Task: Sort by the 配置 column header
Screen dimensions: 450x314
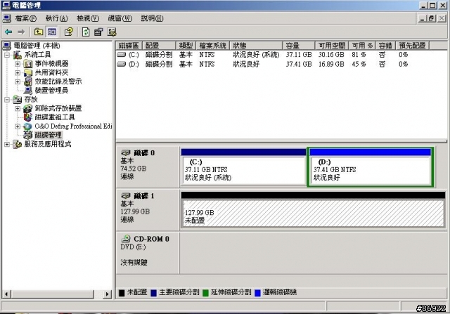Action: [x=159, y=46]
